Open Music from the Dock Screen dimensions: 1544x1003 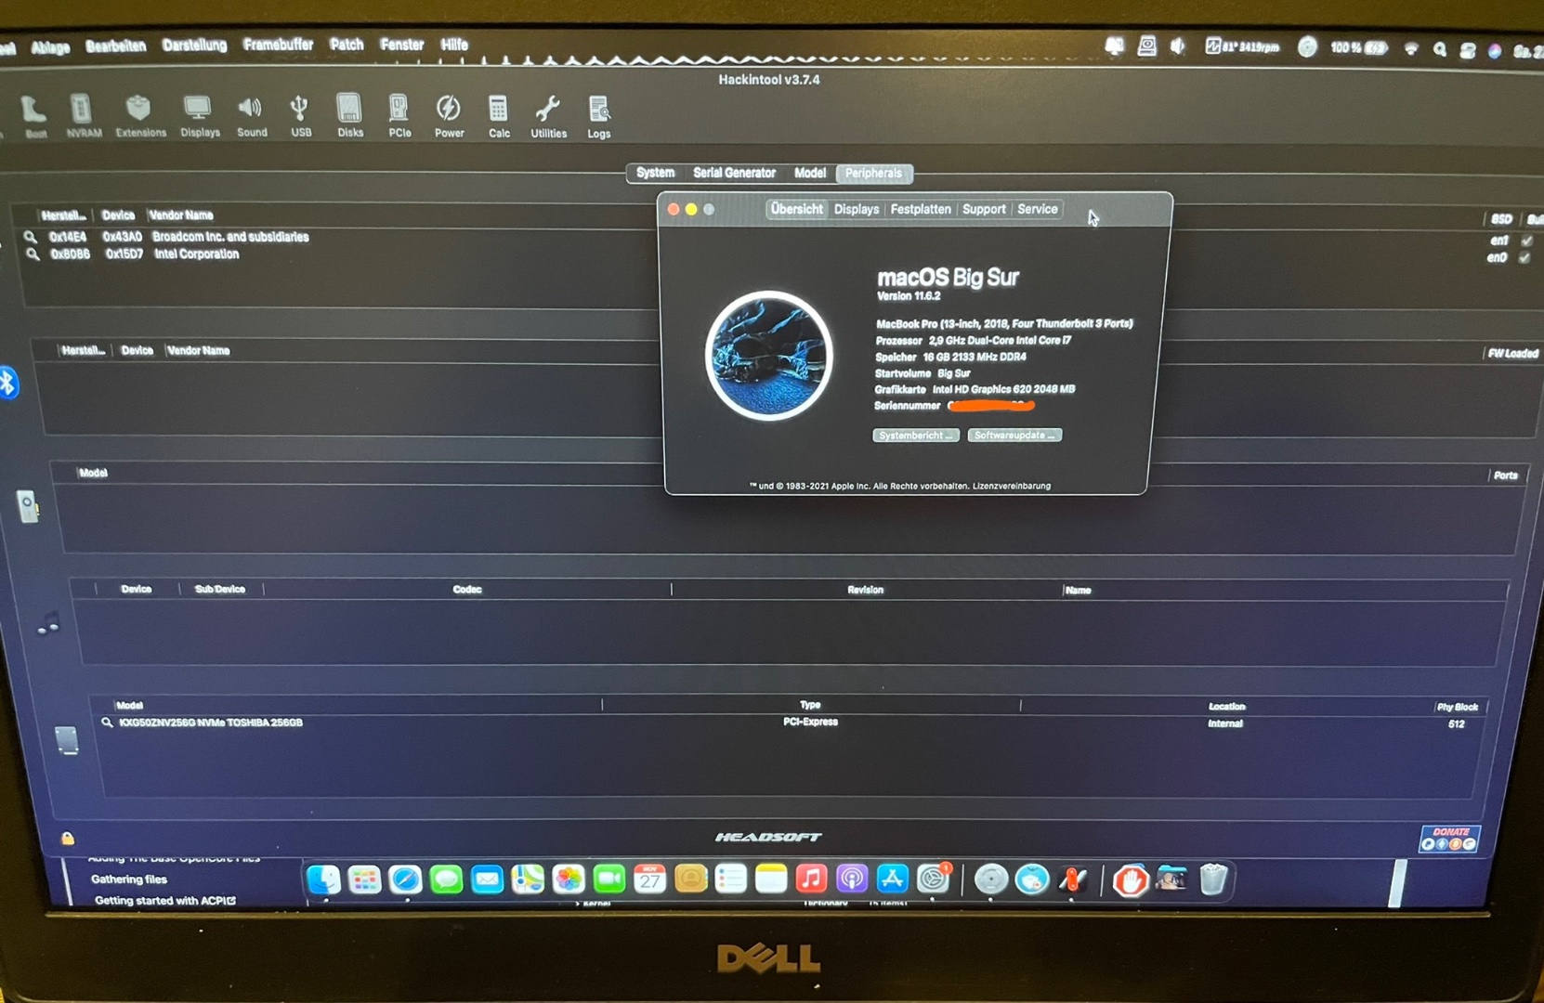pyautogui.click(x=811, y=879)
